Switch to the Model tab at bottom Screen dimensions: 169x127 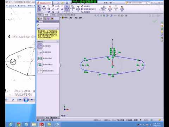tap(47, 117)
